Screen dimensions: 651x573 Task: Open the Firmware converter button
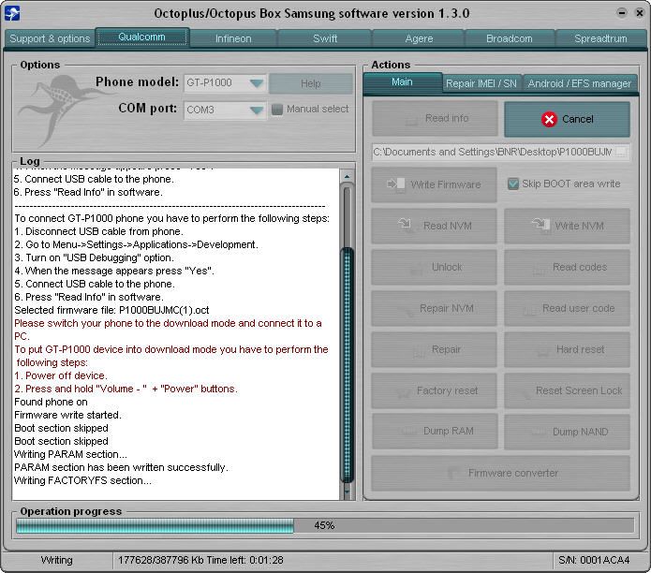pos(500,473)
